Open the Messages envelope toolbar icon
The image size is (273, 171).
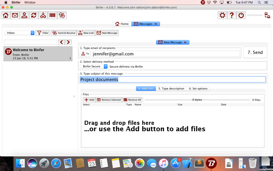click(x=15, y=15)
